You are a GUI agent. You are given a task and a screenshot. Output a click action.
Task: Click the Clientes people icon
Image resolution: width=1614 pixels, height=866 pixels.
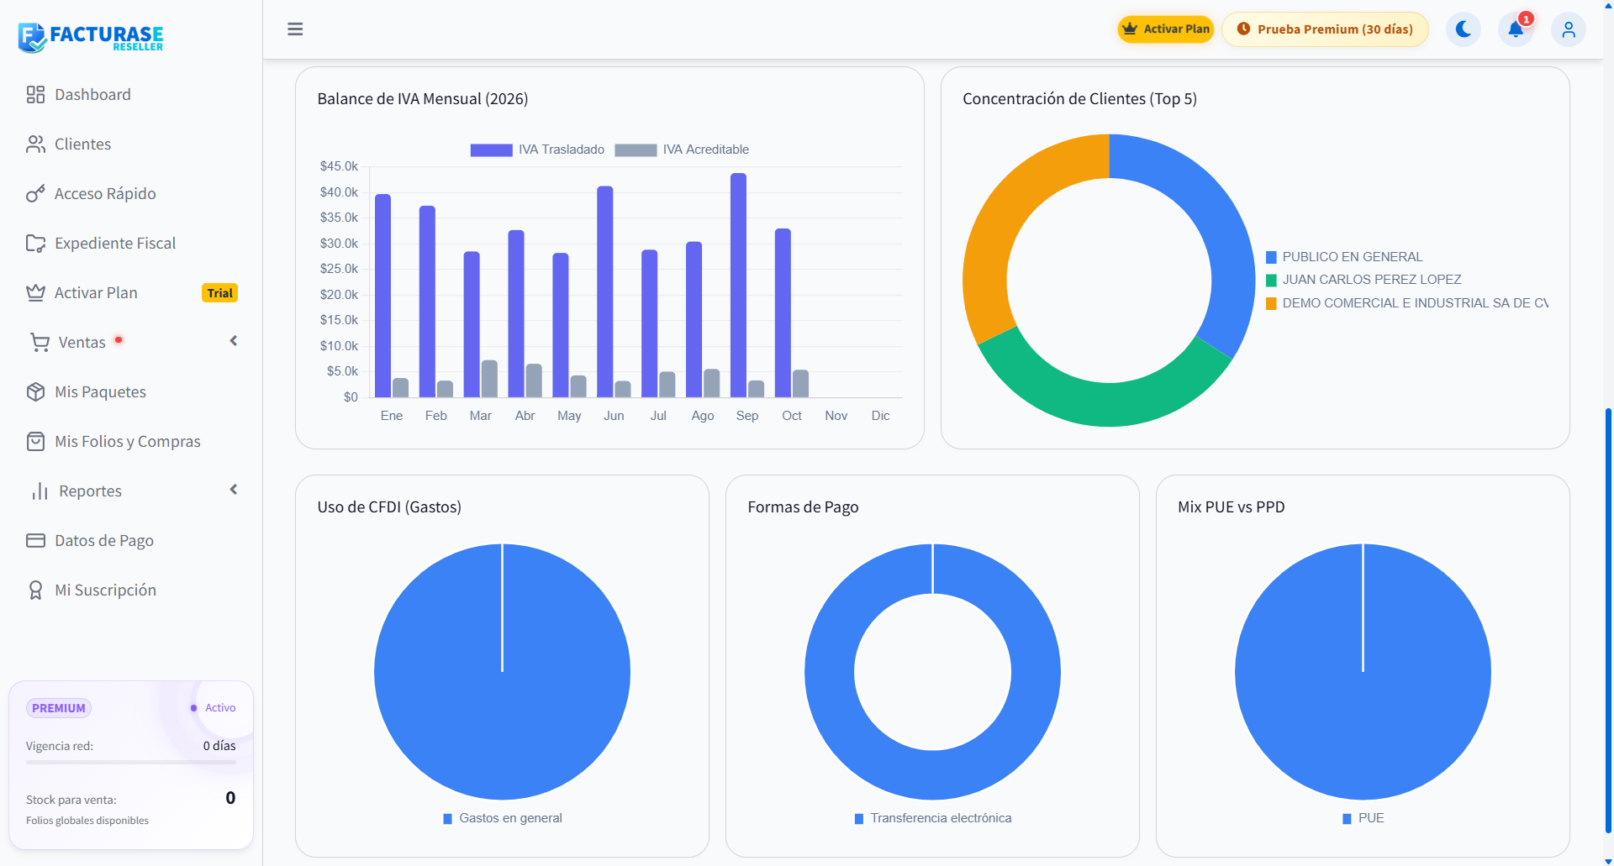(x=35, y=144)
